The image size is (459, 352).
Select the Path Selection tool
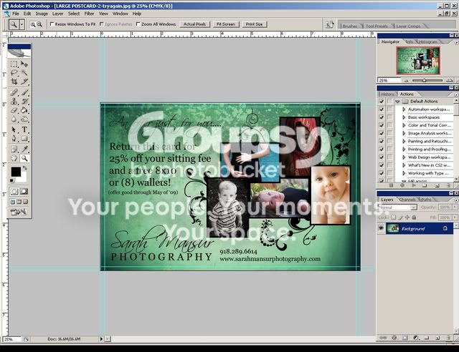tap(14, 129)
